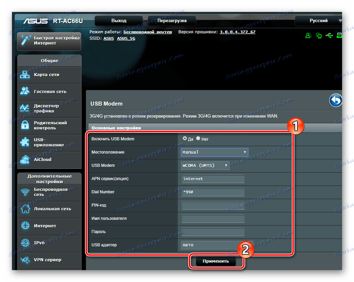
Task: Click the ASUS SSID link
Action: (108, 39)
